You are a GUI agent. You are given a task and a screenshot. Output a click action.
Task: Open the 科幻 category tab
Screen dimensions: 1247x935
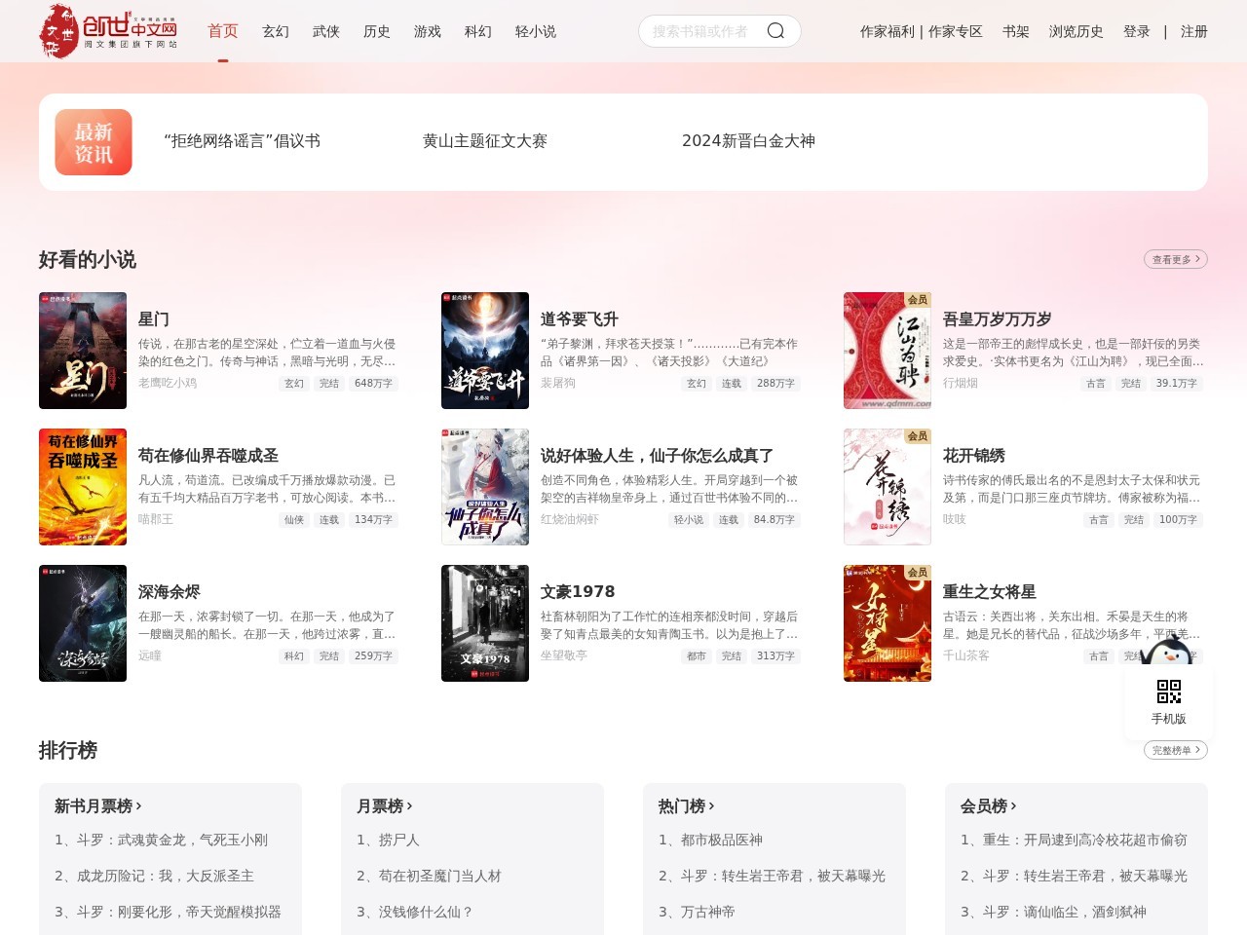(x=477, y=30)
